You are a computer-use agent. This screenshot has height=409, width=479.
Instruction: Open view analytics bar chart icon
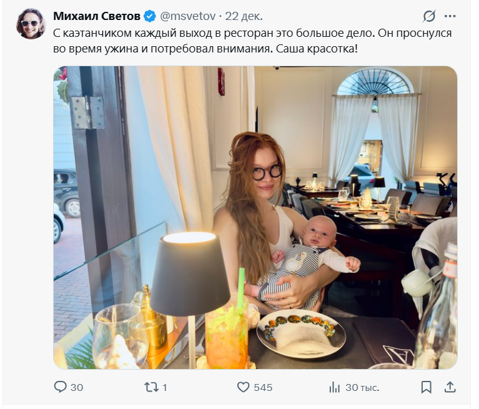(335, 387)
